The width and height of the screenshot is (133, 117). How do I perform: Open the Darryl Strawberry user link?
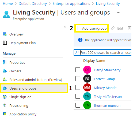pos(107,70)
